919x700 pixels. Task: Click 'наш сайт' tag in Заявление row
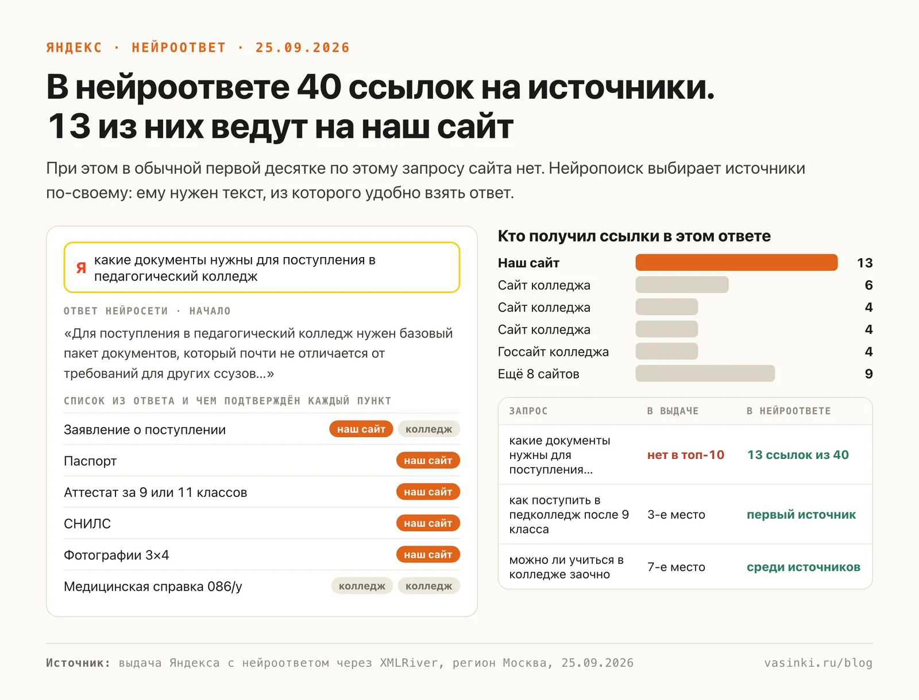pos(361,429)
